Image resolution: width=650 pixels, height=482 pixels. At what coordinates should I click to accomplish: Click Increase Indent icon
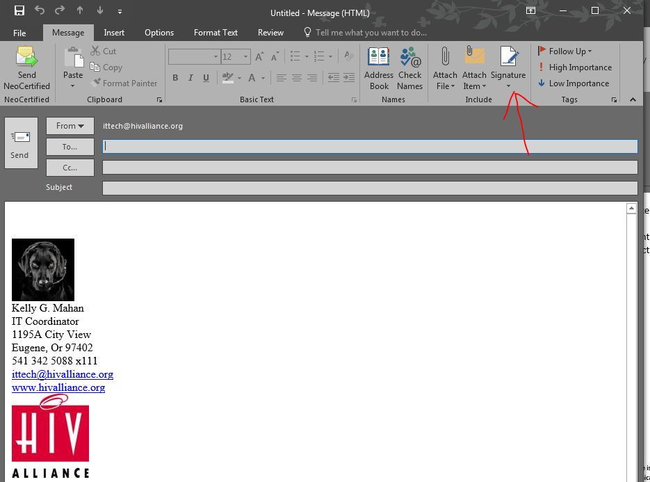point(349,78)
